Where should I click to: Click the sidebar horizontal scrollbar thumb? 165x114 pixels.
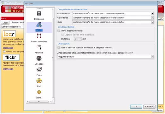(x=39, y=102)
